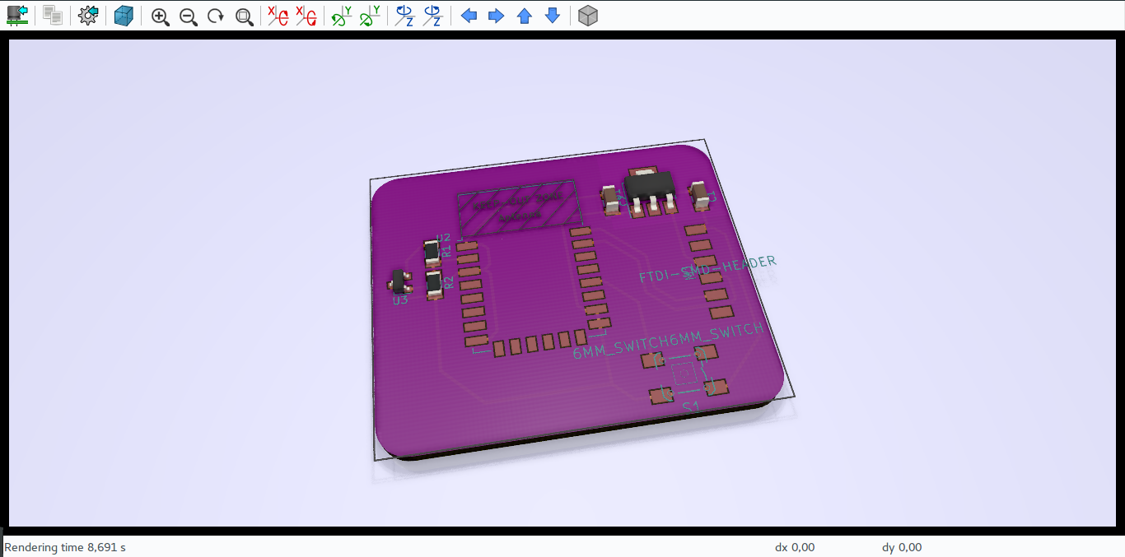1125x557 pixels.
Task: Pan the view right with blue arrow
Action: [497, 15]
